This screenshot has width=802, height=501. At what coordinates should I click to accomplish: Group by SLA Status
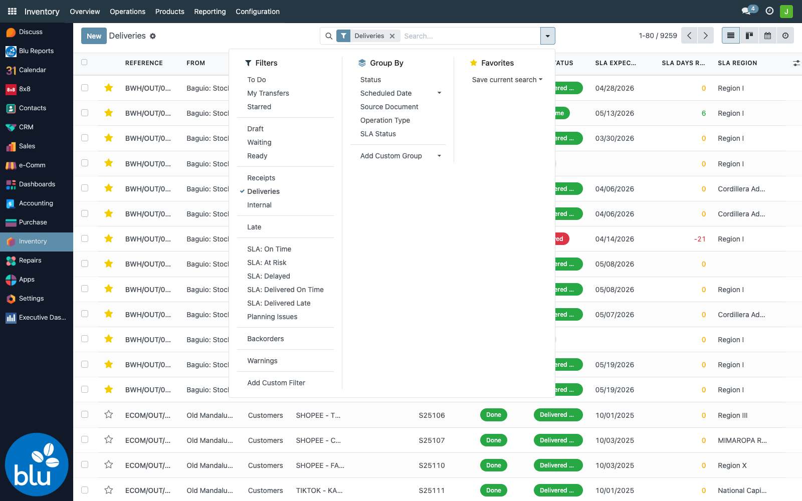[378, 134]
